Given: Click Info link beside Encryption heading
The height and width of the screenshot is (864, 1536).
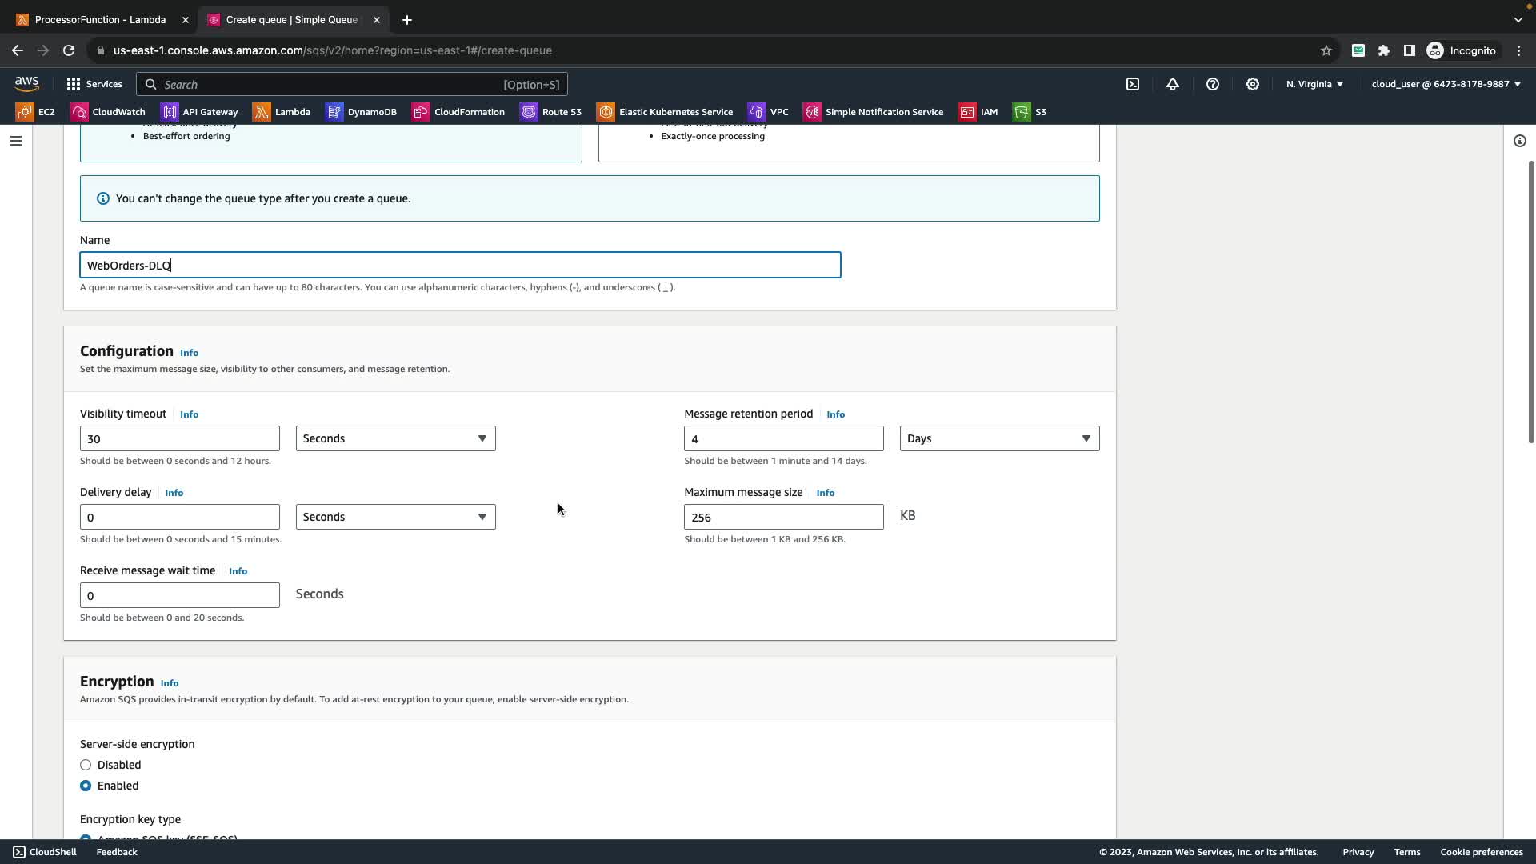Looking at the screenshot, I should (x=170, y=683).
